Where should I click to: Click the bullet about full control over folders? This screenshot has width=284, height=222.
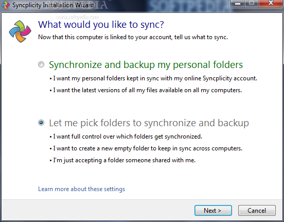pos(126,136)
